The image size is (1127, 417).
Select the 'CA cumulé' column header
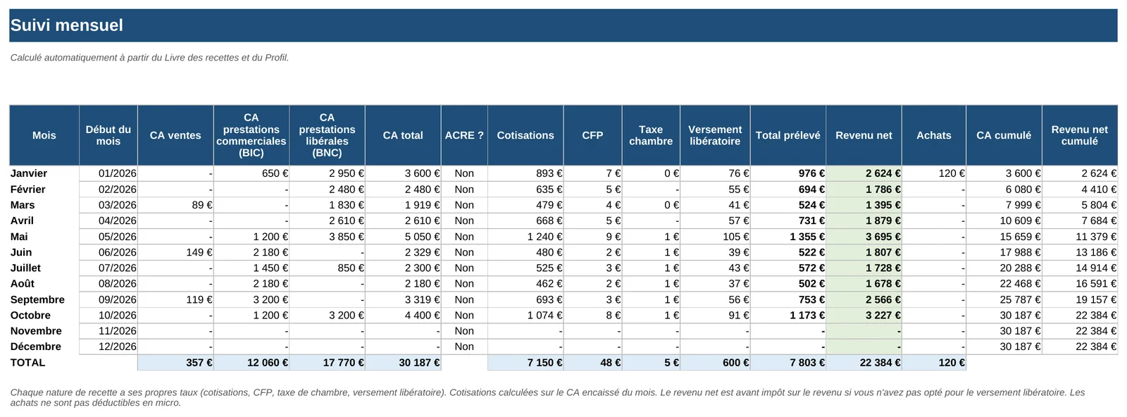(x=1004, y=135)
